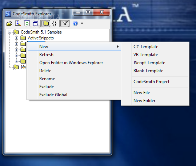Viewport: 196px width, 166px height.
Task: Create a new JScript Template
Action: [155, 63]
